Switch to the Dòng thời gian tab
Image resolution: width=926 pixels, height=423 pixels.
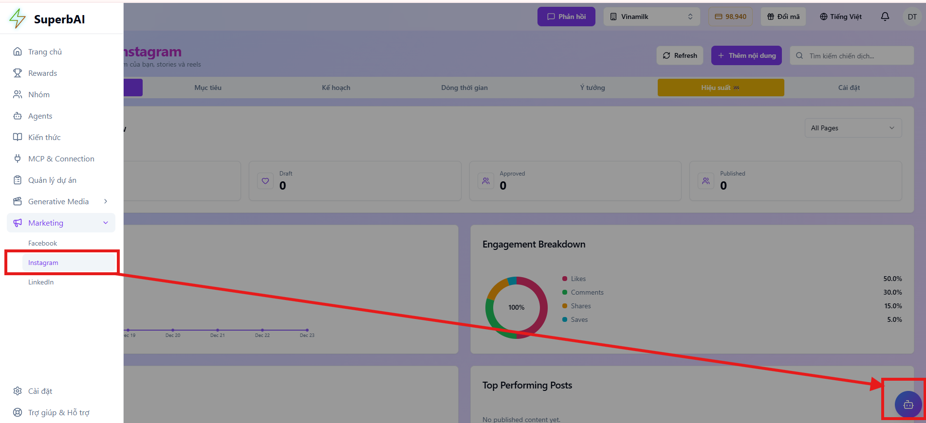pos(464,88)
